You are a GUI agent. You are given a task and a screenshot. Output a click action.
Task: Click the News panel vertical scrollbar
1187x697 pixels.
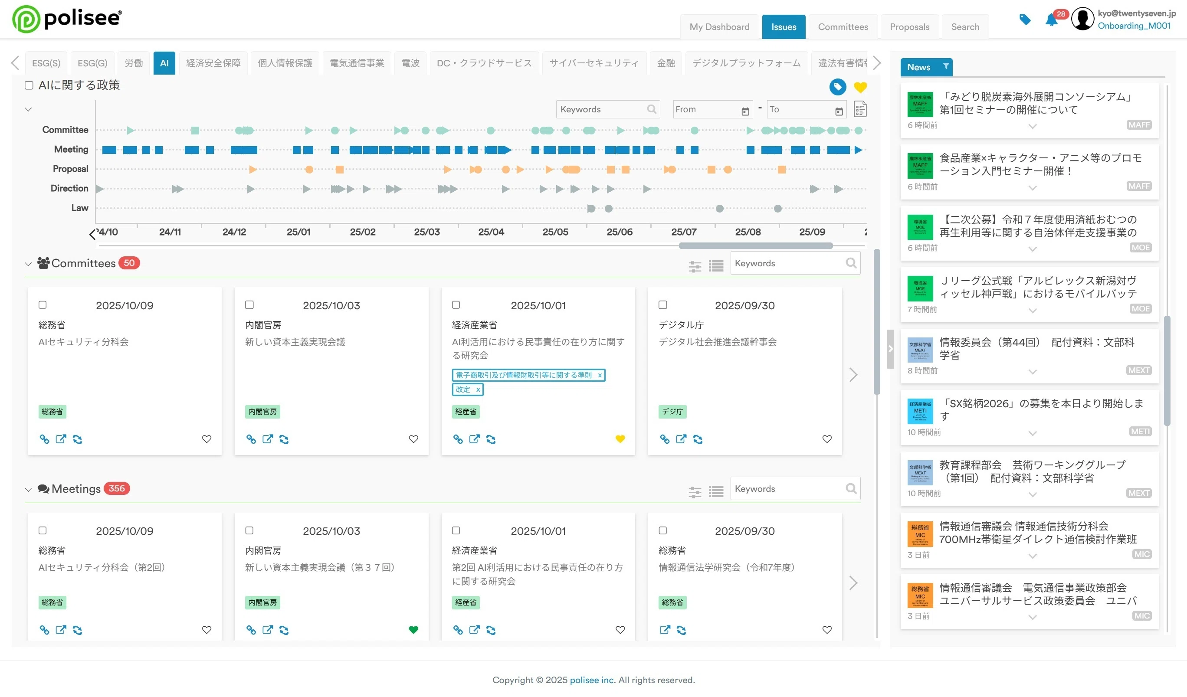(x=1166, y=371)
